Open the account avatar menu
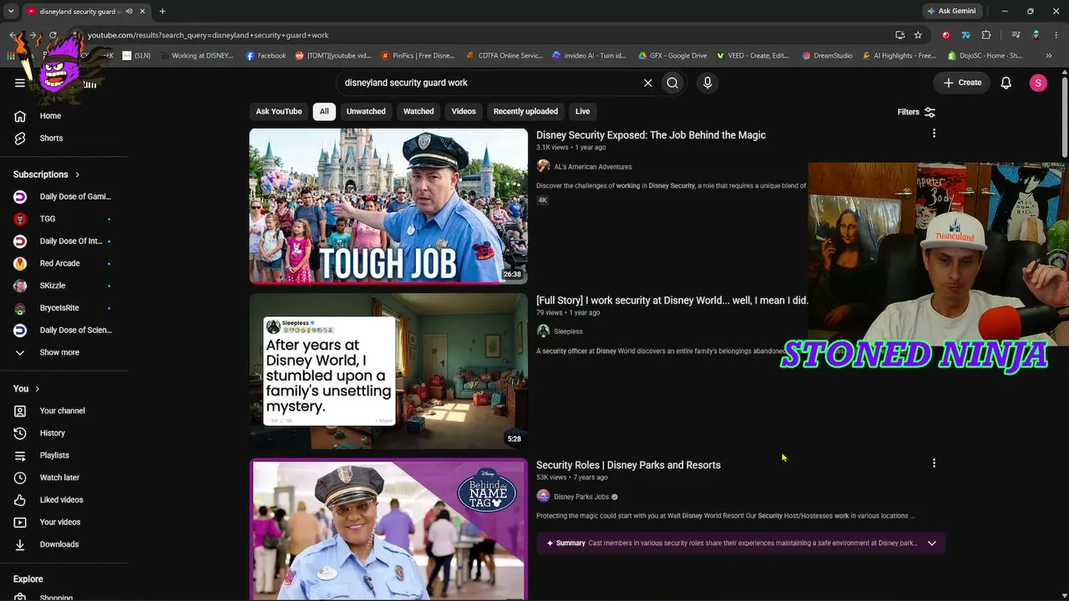 [x=1038, y=83]
